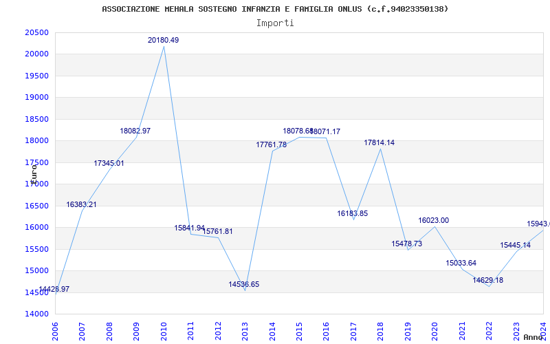
Task: Click the x-axis year 2011
Action: point(190,332)
